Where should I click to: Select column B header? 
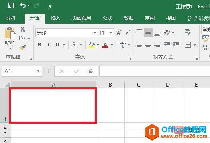pos(110,85)
